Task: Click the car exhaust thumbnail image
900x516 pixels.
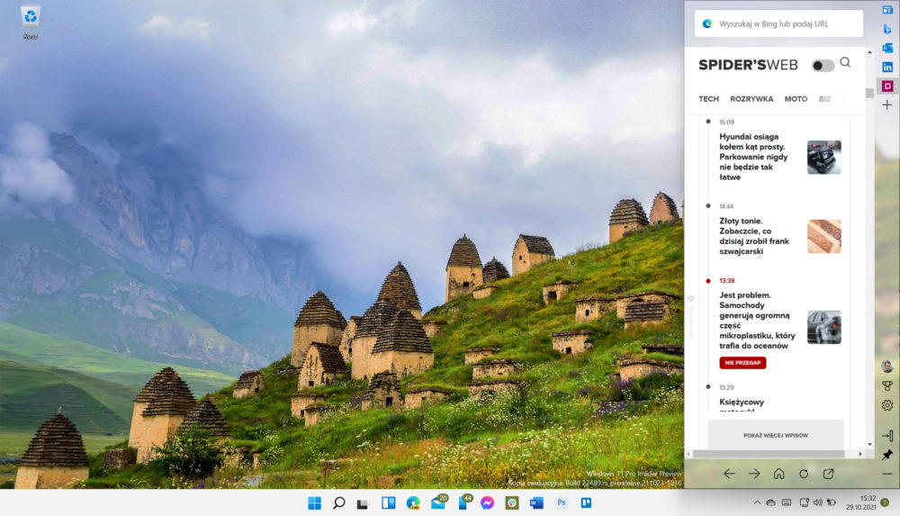Action: pos(823,327)
